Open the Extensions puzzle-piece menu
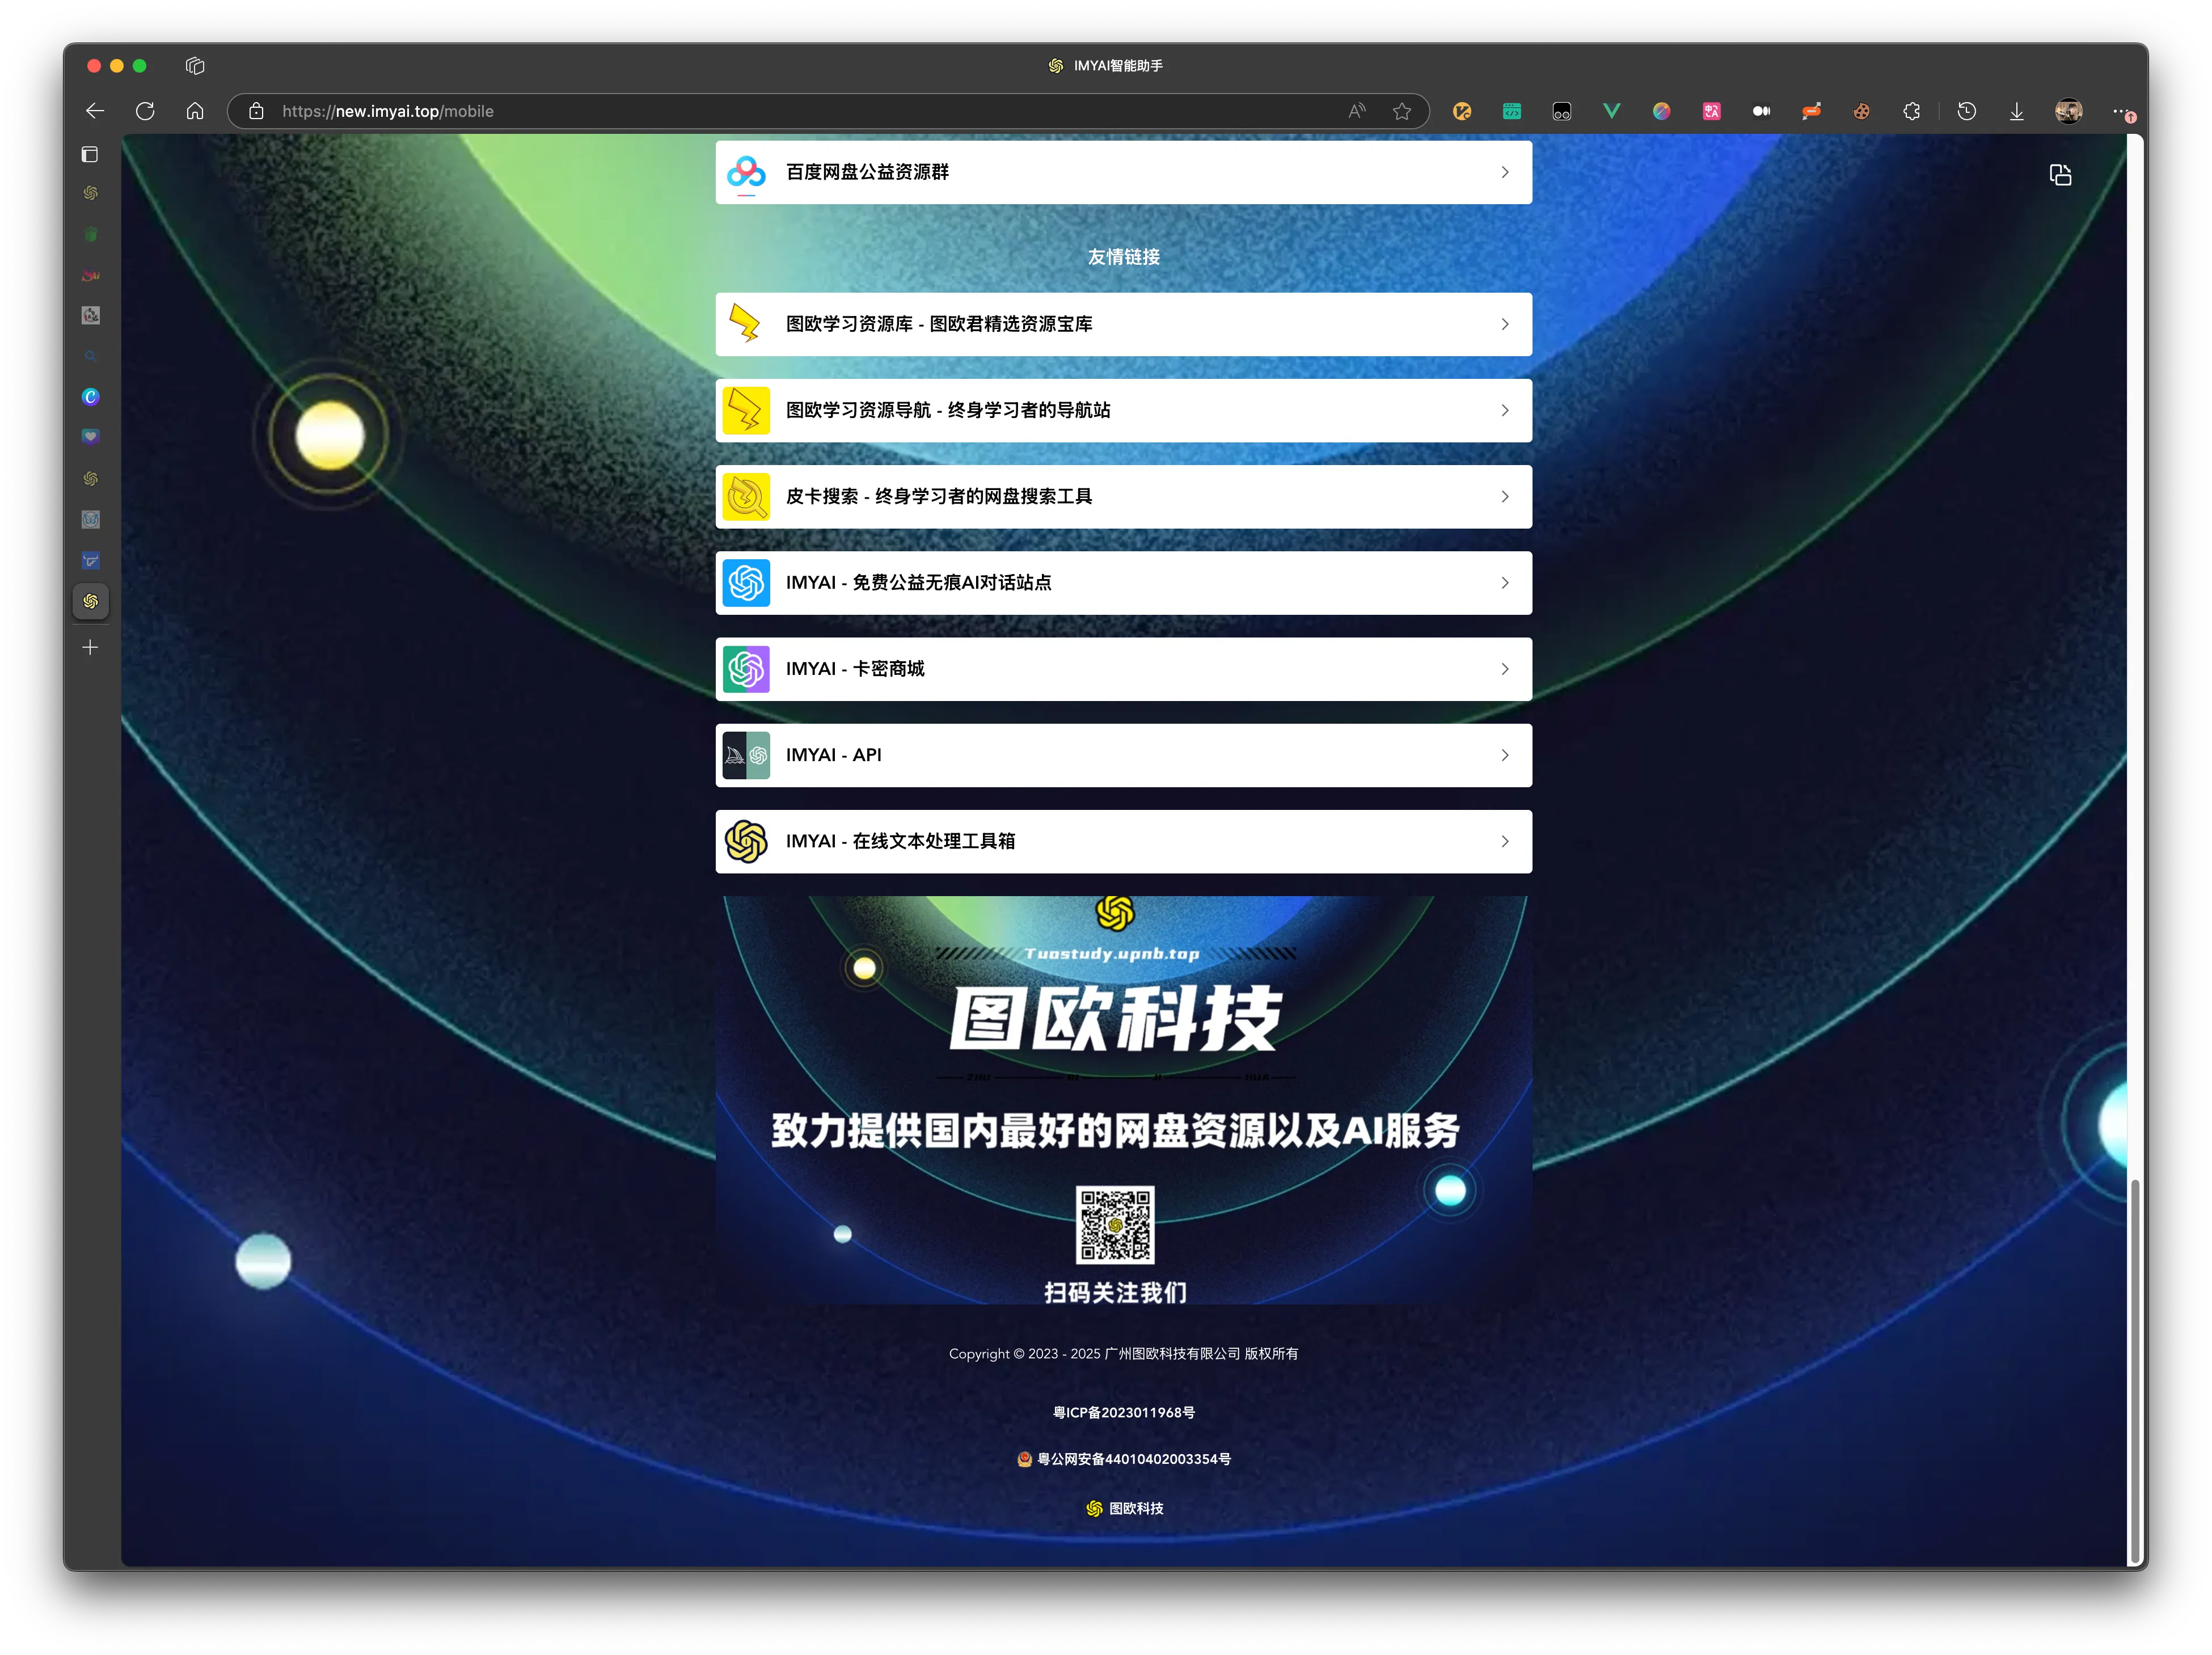This screenshot has width=2212, height=1655. tap(1911, 111)
